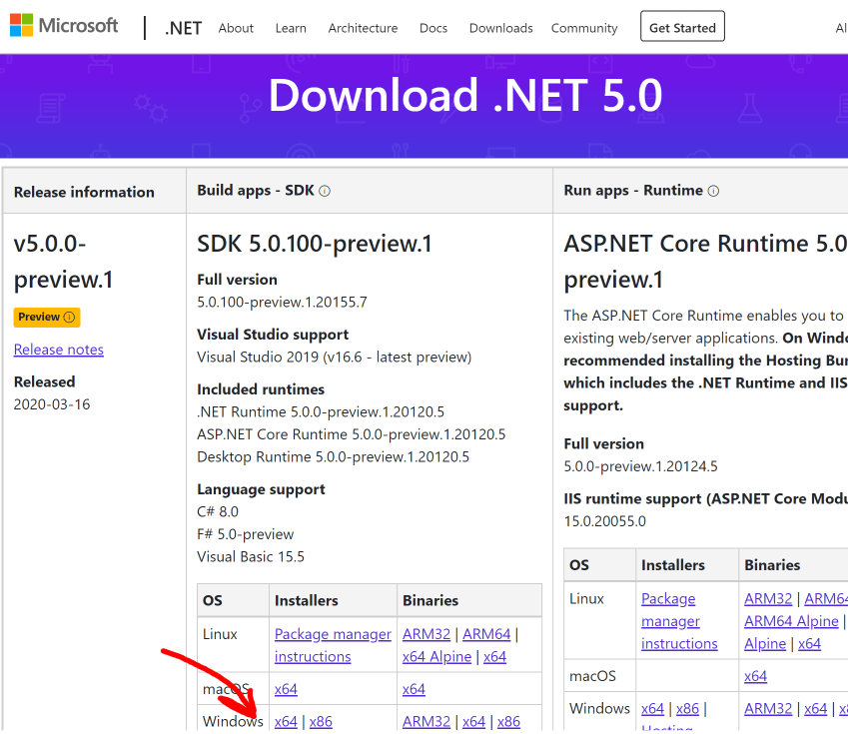Download ASP.NET Runtime Linux ARM32 binary
The height and width of the screenshot is (734, 848).
pos(768,599)
